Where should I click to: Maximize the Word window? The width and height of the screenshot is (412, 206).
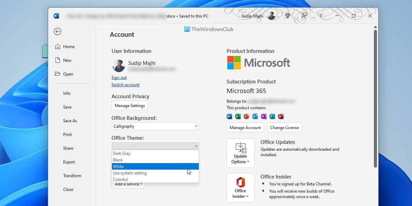click(354, 16)
